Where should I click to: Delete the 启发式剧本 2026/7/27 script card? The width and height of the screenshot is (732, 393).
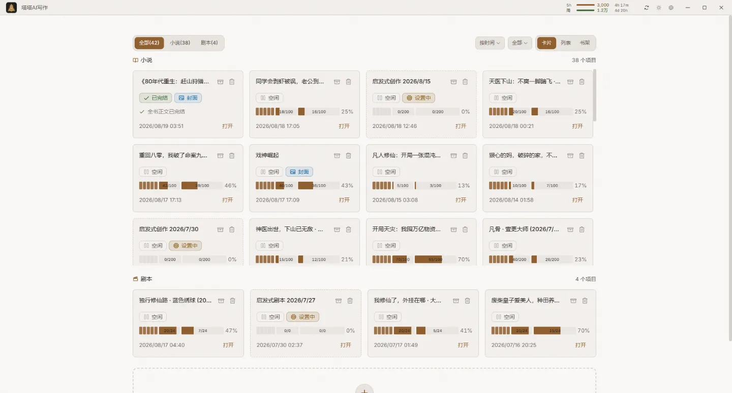point(350,301)
